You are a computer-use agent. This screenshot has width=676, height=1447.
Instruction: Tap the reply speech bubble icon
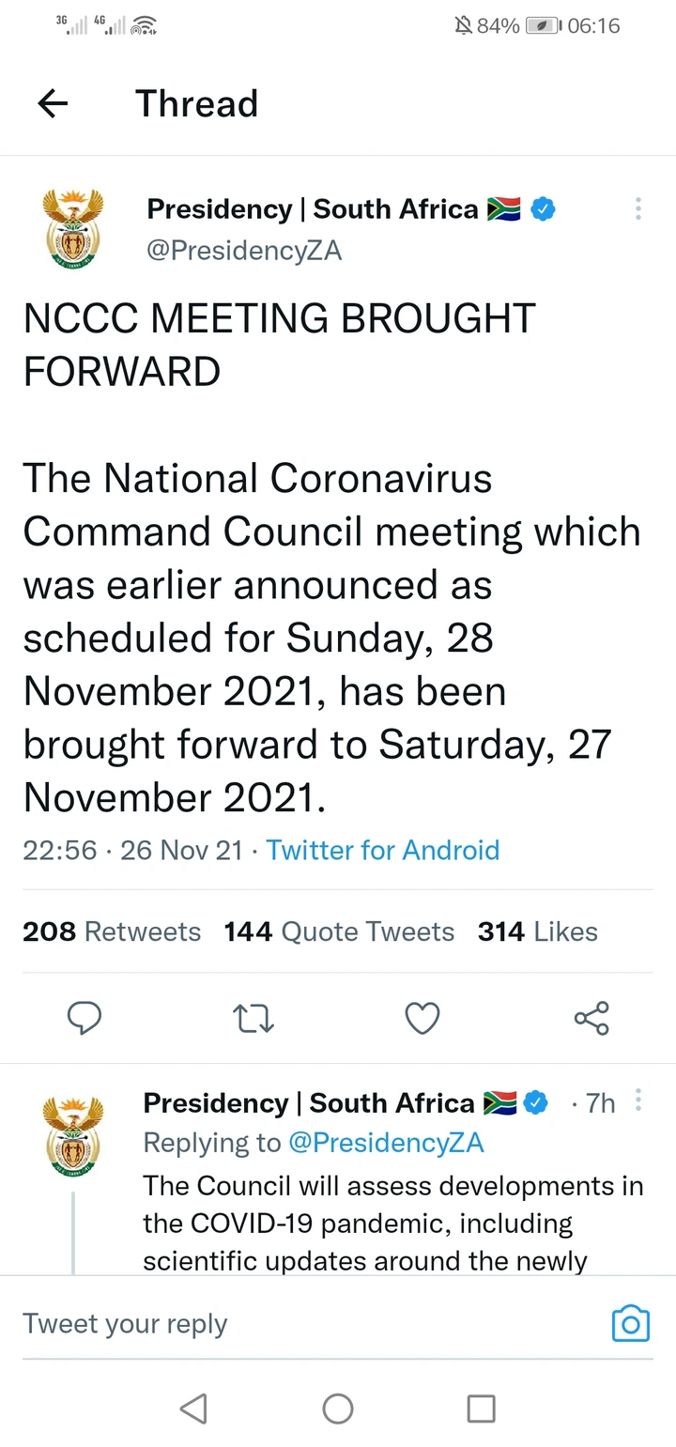(85, 1018)
